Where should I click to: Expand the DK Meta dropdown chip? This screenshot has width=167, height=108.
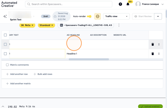[27, 25]
